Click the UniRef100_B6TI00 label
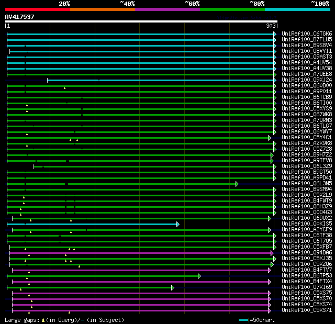 (x=307, y=103)
